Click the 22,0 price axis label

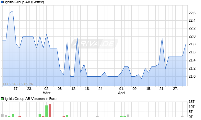192,37
